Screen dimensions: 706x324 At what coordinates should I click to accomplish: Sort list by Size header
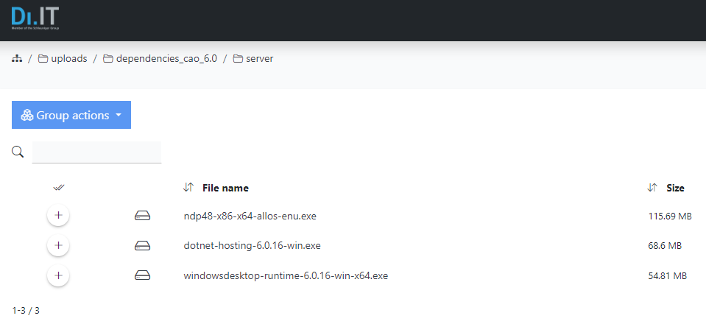coord(675,188)
